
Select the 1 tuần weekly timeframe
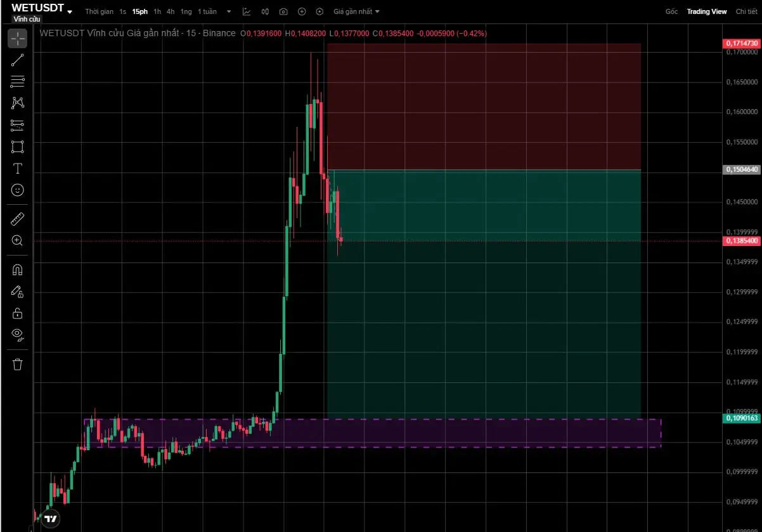point(207,11)
